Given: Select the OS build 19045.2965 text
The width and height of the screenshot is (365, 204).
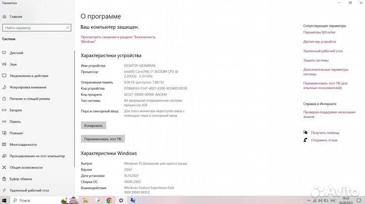Looking at the screenshot, I should click(132, 182).
